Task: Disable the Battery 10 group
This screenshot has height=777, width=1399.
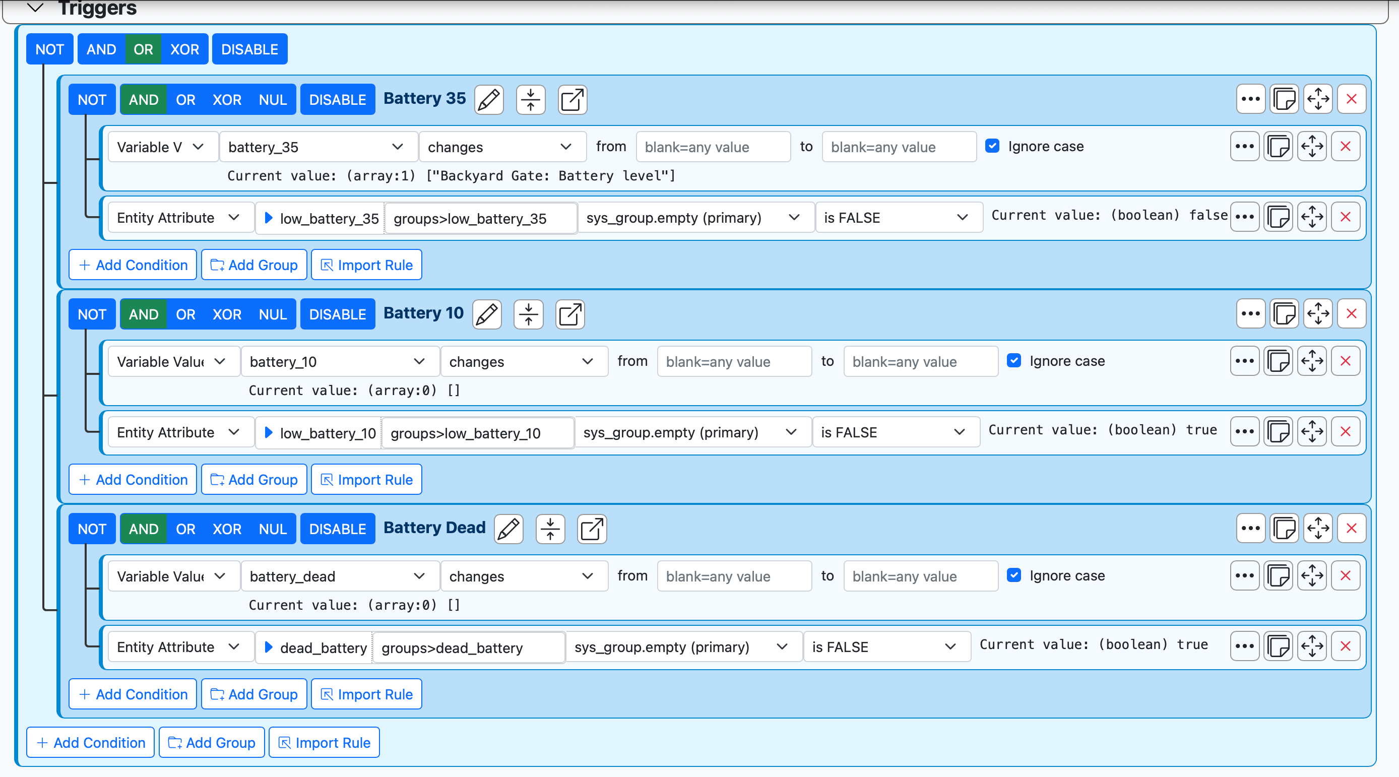Action: pos(337,314)
